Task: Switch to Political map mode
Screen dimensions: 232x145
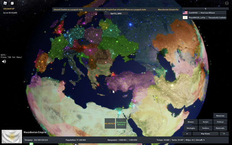Action: pos(220,122)
